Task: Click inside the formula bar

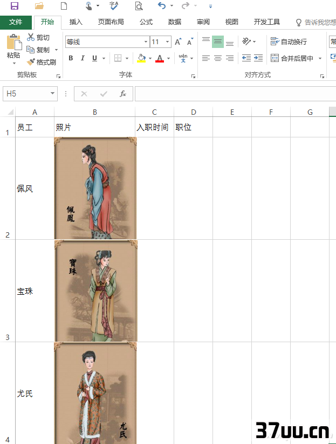Action: [x=235, y=94]
